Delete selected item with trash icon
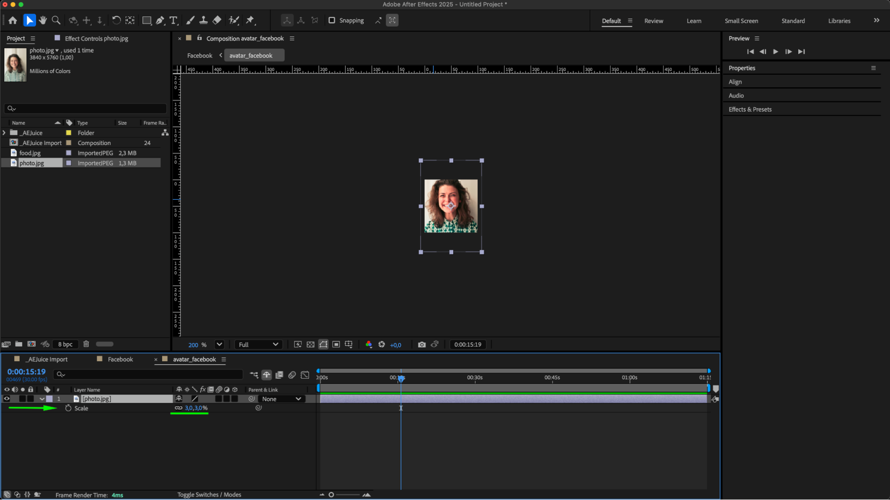Viewport: 890px width, 500px height. [x=86, y=344]
